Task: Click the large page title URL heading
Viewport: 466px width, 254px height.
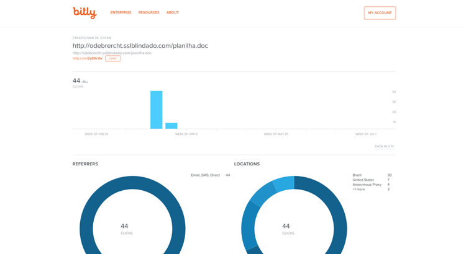Action: pyautogui.click(x=140, y=45)
